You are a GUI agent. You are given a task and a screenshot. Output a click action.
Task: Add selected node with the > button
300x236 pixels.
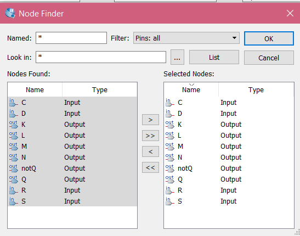(150, 120)
